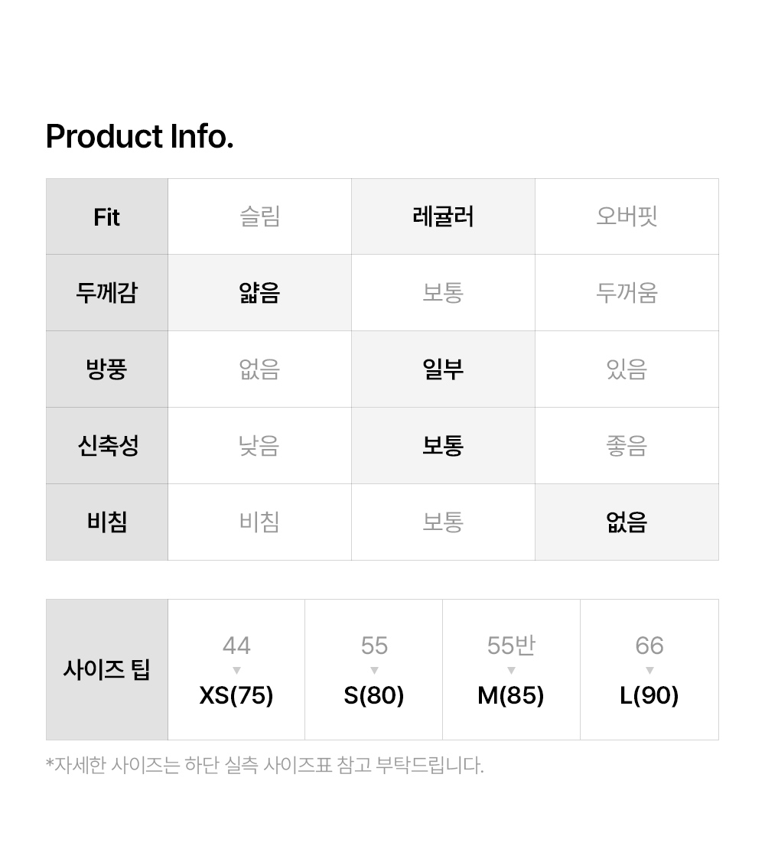Click 없음 in the 비침 row
Image resolution: width=765 pixels, height=849 pixels.
[627, 522]
